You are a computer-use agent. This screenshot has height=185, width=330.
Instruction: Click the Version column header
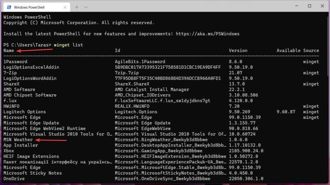(x=238, y=51)
